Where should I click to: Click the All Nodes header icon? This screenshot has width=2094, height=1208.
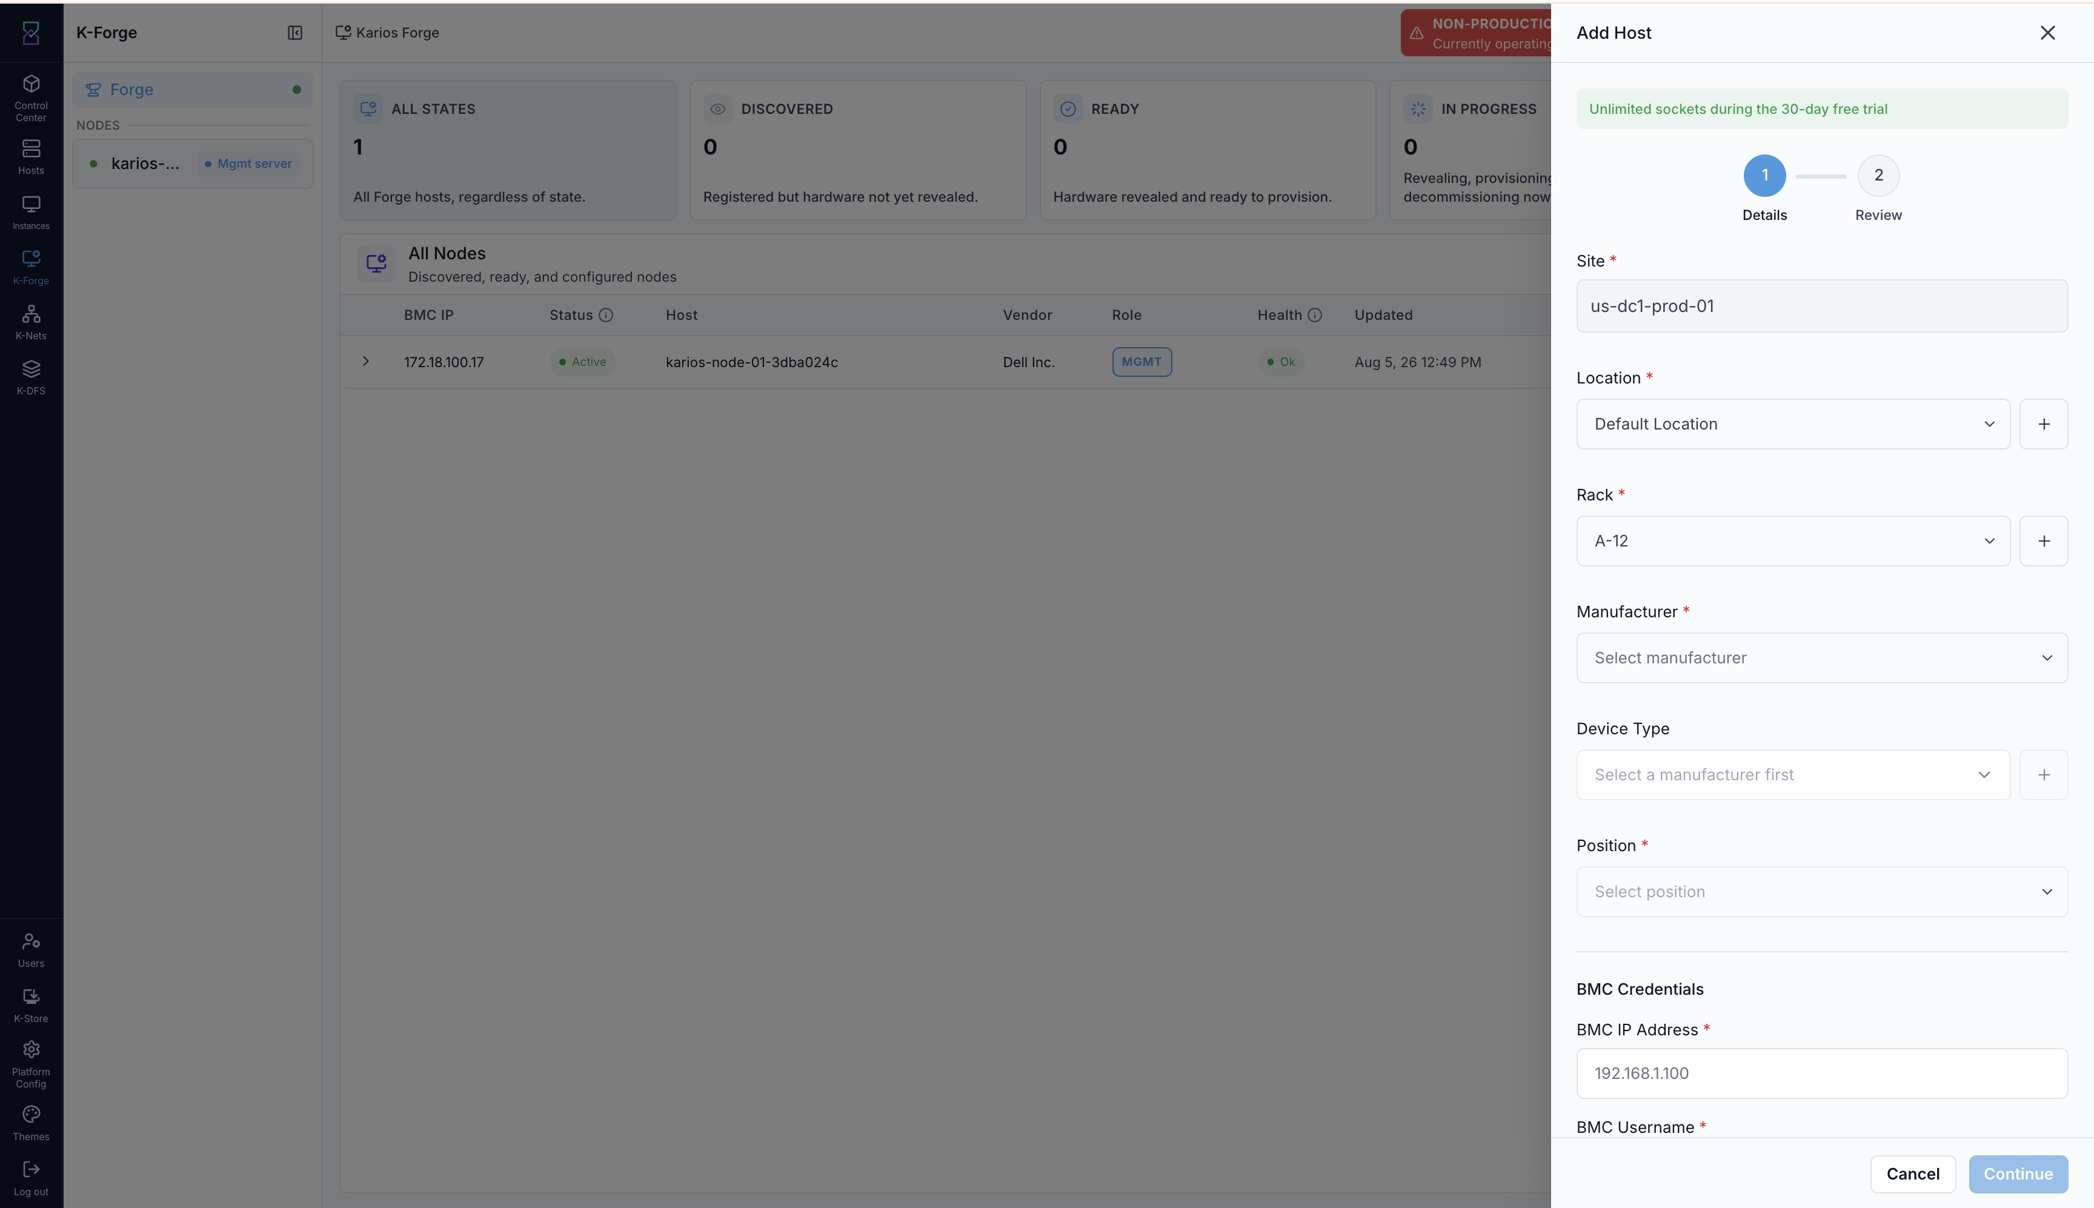click(376, 264)
